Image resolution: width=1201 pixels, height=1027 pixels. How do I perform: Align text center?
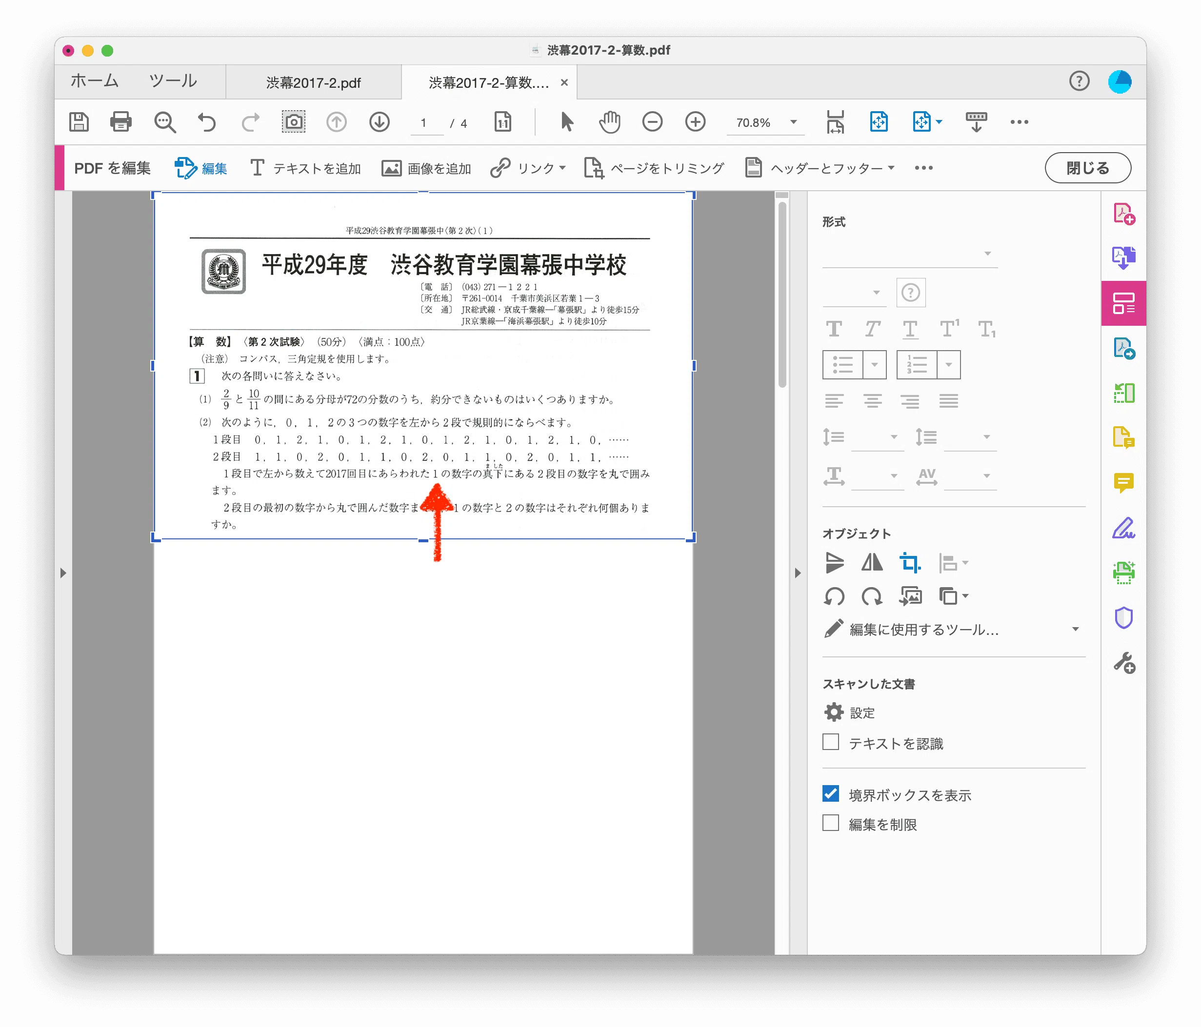point(872,400)
